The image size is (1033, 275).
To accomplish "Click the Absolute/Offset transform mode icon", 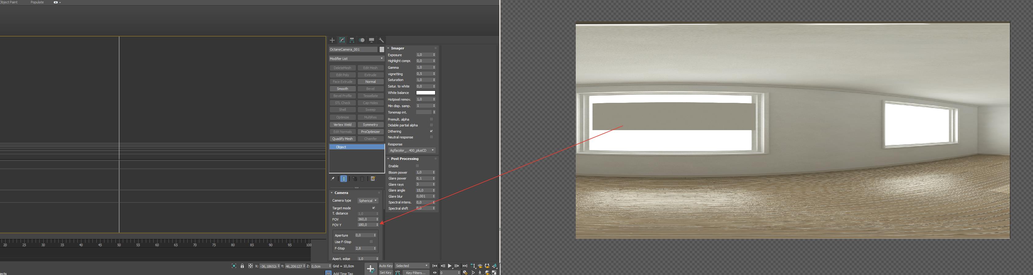I will 251,266.
